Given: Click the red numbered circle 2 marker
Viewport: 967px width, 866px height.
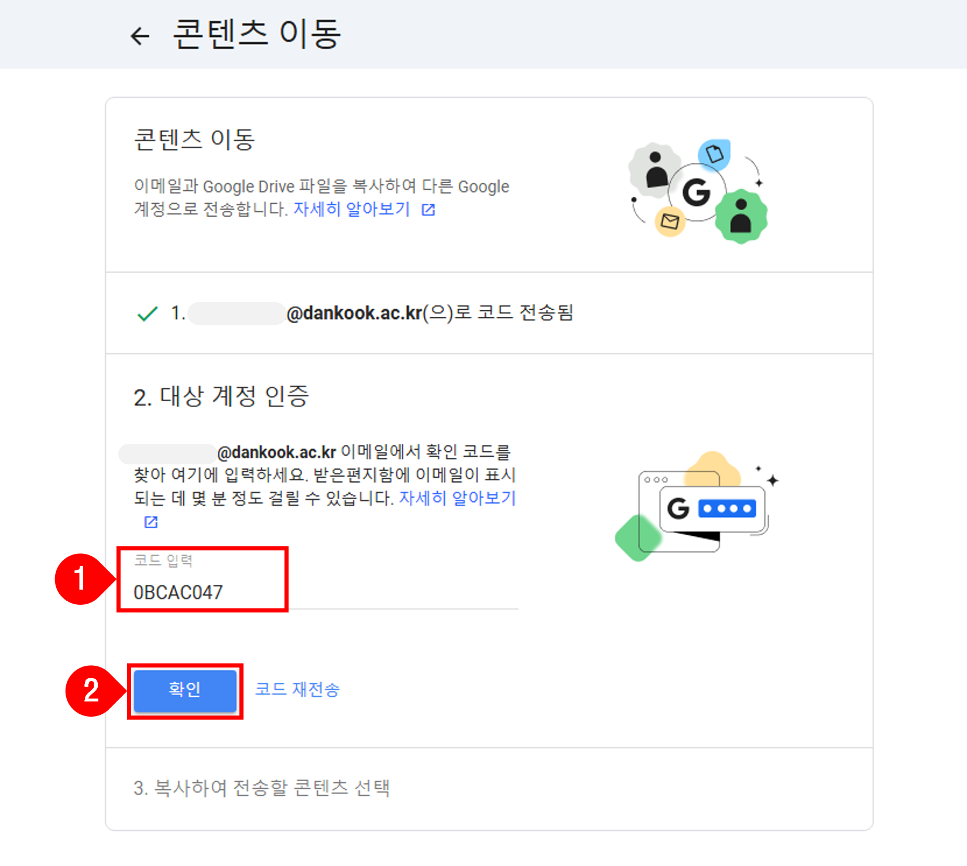Looking at the screenshot, I should coord(91,691).
